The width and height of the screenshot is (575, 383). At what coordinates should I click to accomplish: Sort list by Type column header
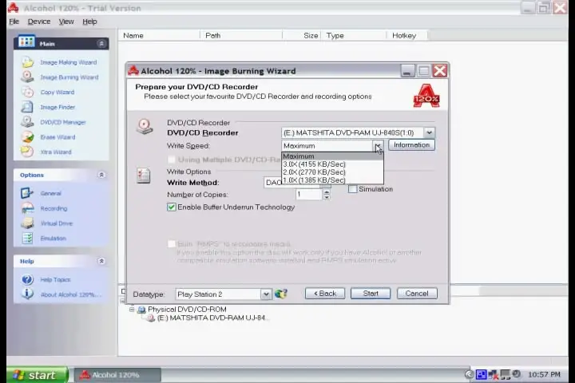coord(354,36)
